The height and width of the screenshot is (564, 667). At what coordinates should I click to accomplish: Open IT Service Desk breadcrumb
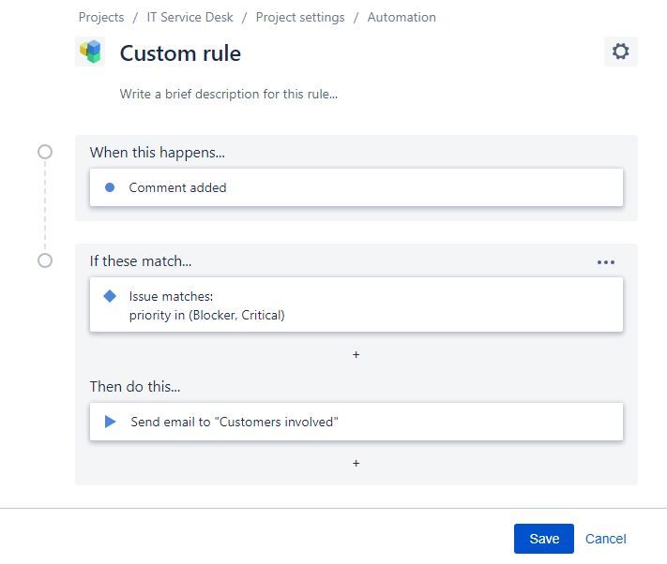tap(189, 17)
